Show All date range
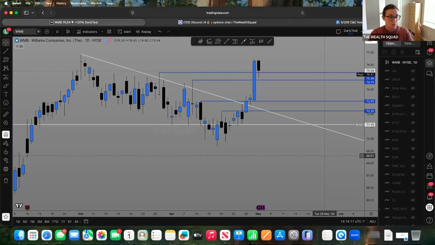 pos(76,222)
